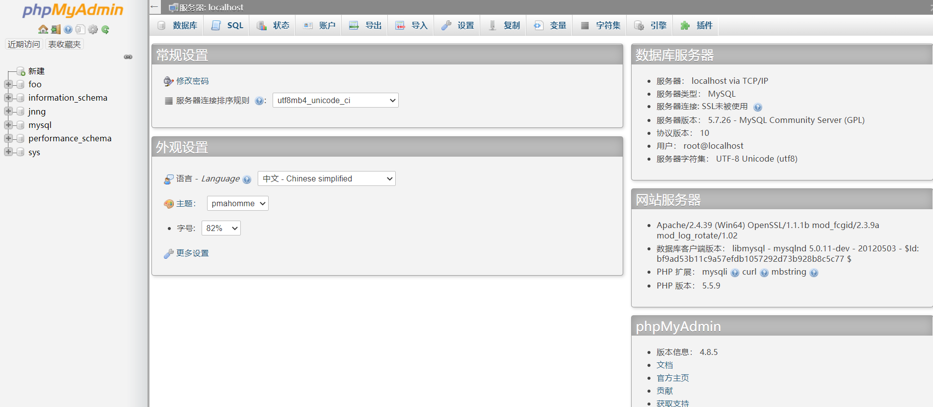
Task: Select the information_schema database name
Action: click(68, 98)
